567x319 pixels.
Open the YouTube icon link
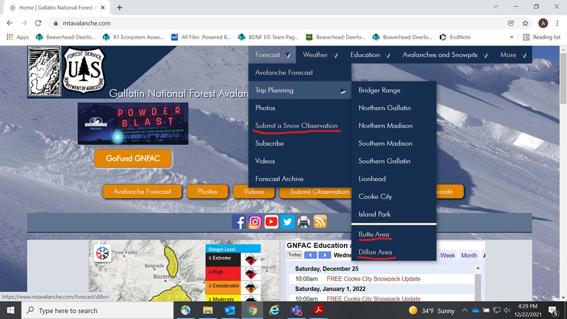pyautogui.click(x=271, y=222)
